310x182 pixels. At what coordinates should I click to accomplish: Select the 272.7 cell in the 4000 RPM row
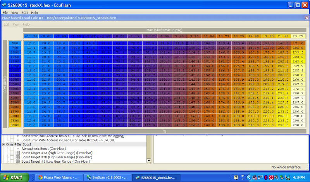(x=298, y=89)
